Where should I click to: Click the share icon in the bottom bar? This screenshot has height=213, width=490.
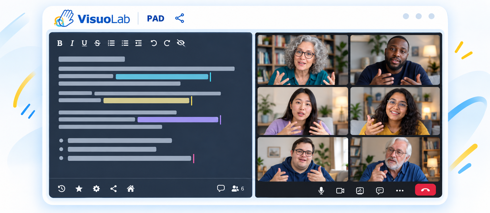pos(114,189)
